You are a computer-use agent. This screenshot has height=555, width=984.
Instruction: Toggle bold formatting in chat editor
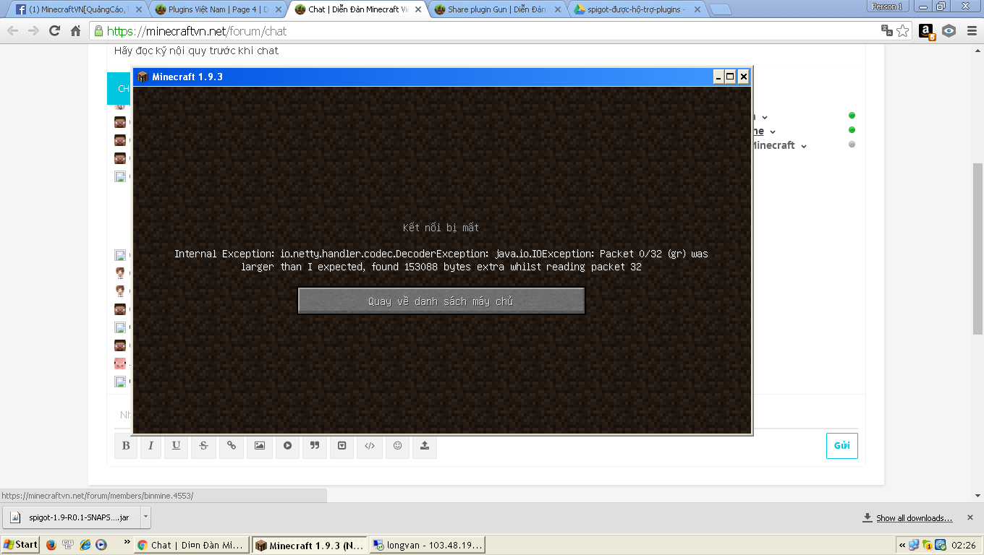(126, 446)
